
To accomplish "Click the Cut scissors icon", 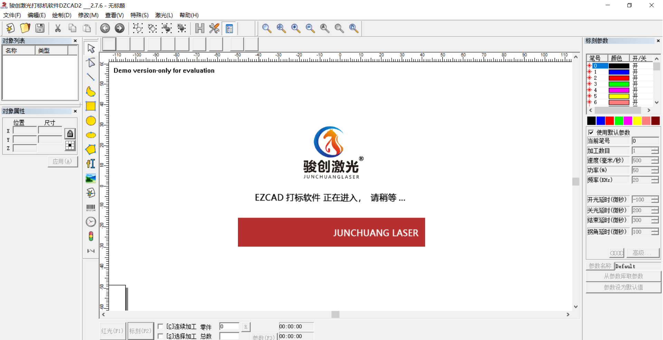I will tap(58, 28).
